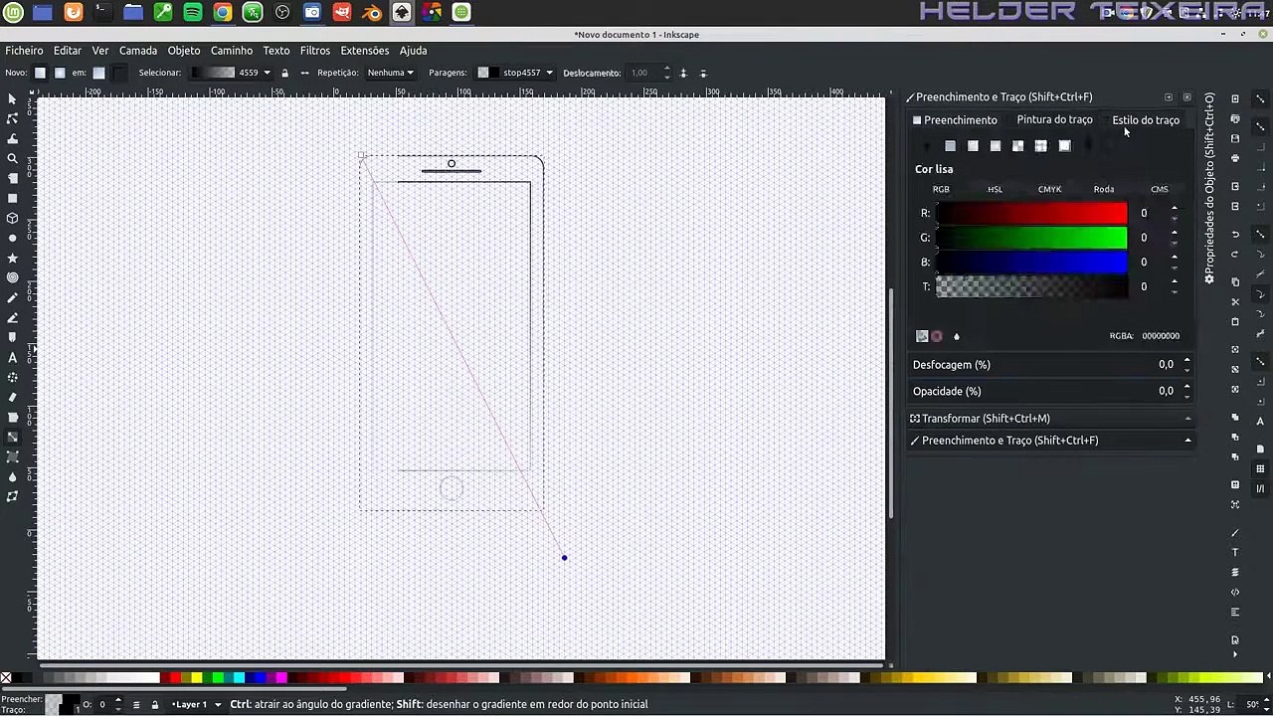Select the 3D Box tool

12,218
